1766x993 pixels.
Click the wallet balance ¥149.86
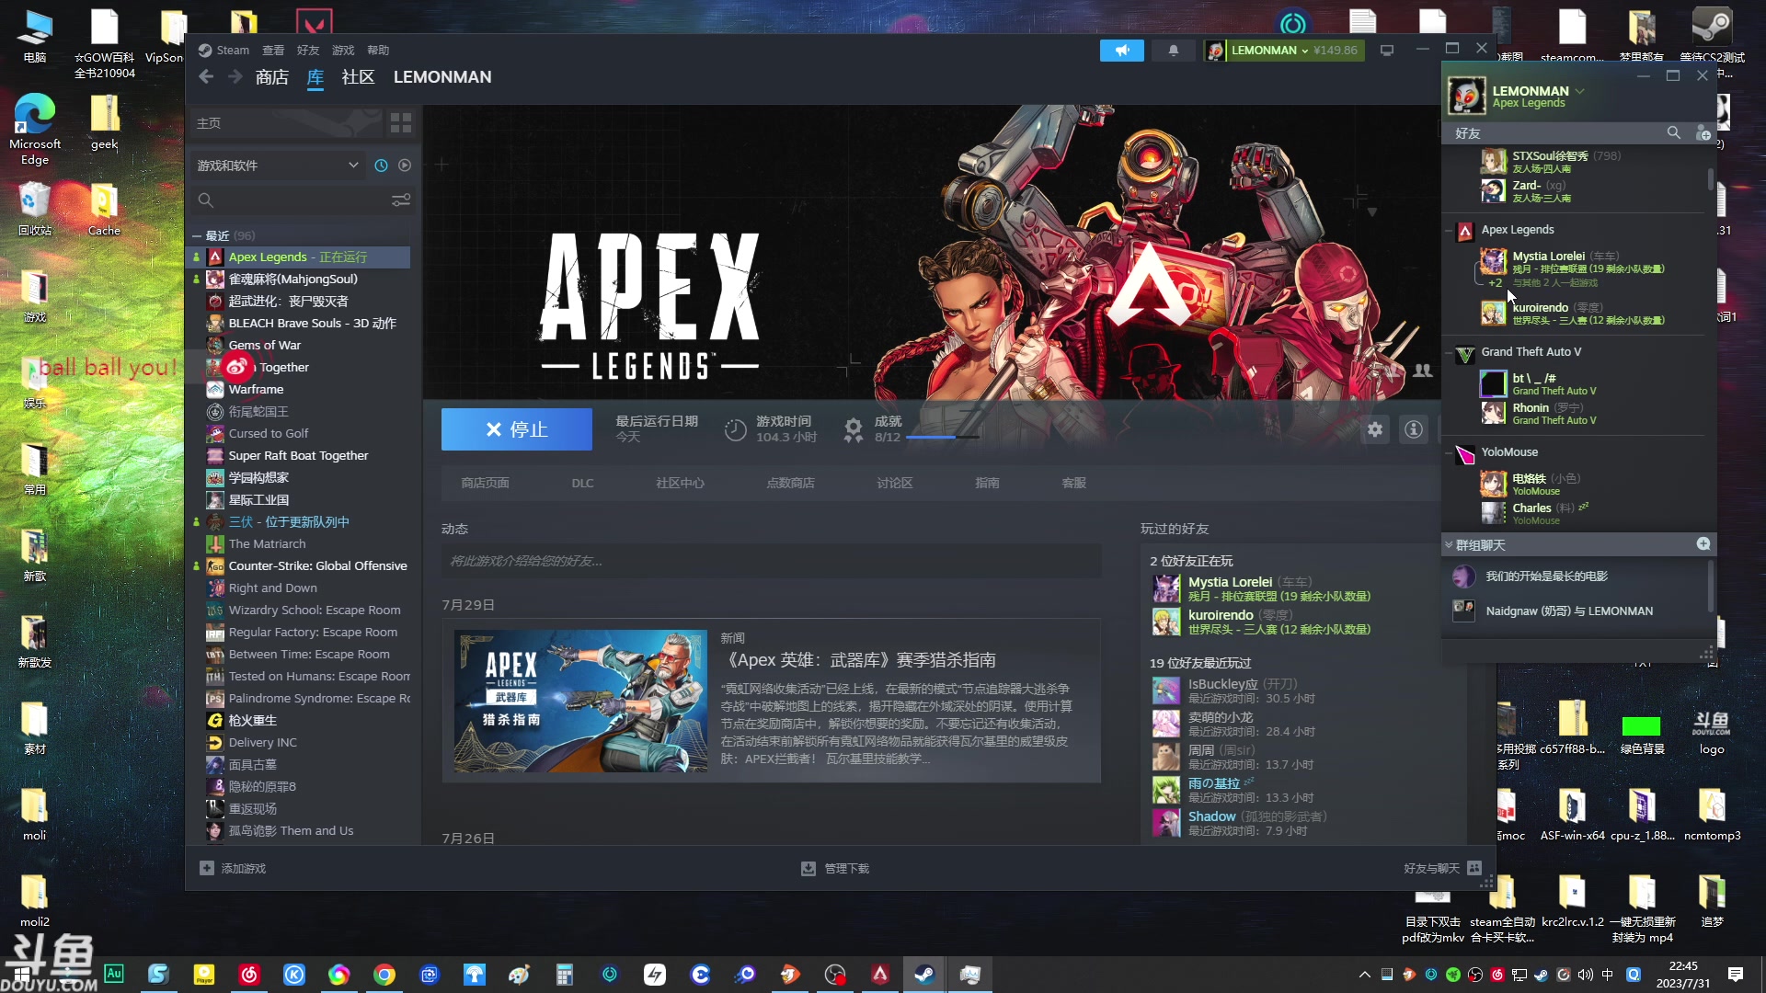pos(1336,51)
